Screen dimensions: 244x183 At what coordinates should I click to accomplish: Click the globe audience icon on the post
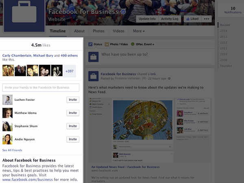pos(169,78)
